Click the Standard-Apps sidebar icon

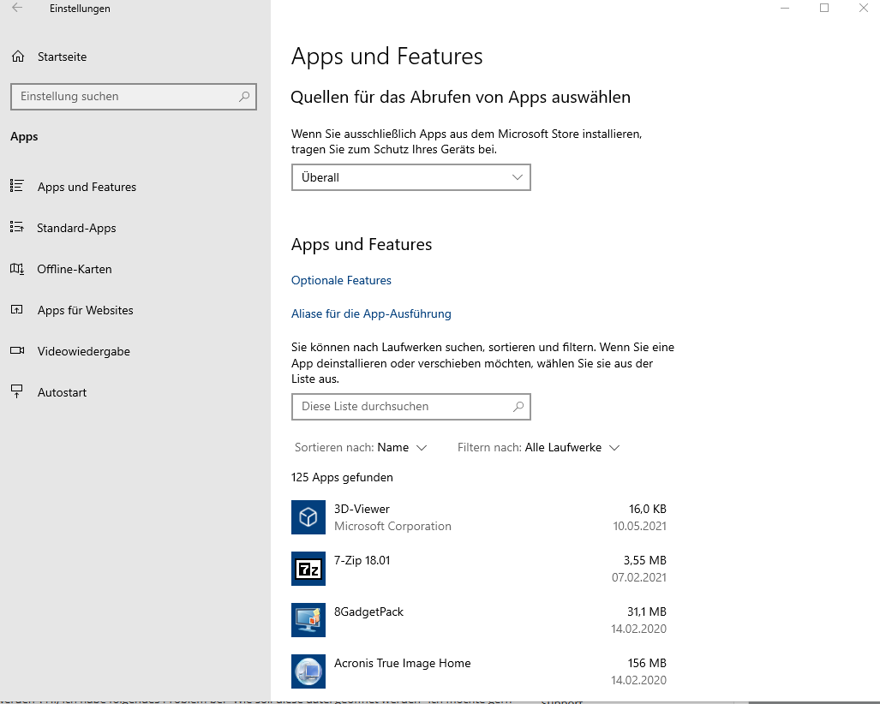[17, 227]
